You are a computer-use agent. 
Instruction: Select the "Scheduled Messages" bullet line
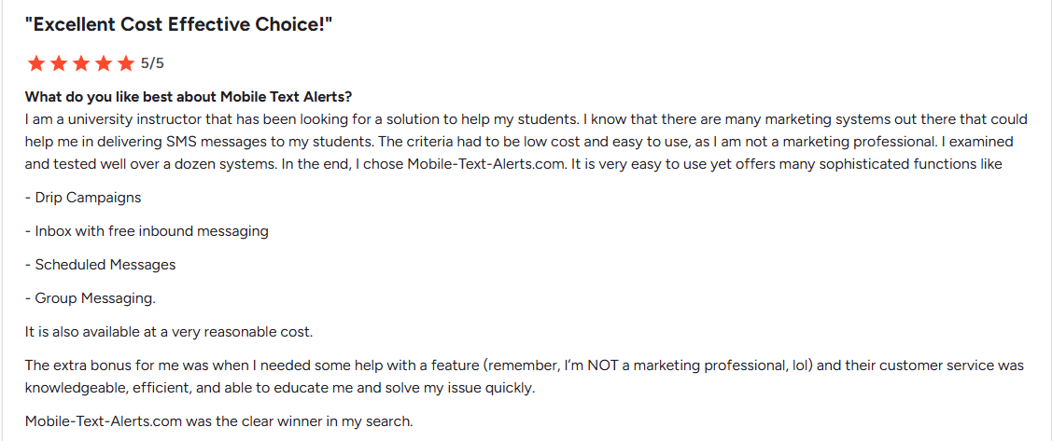pyautogui.click(x=101, y=265)
